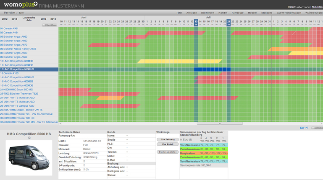The height and width of the screenshot is (180, 323).
Task: Click the 541/205/265 cm dimensions value
Action: click(92, 141)
